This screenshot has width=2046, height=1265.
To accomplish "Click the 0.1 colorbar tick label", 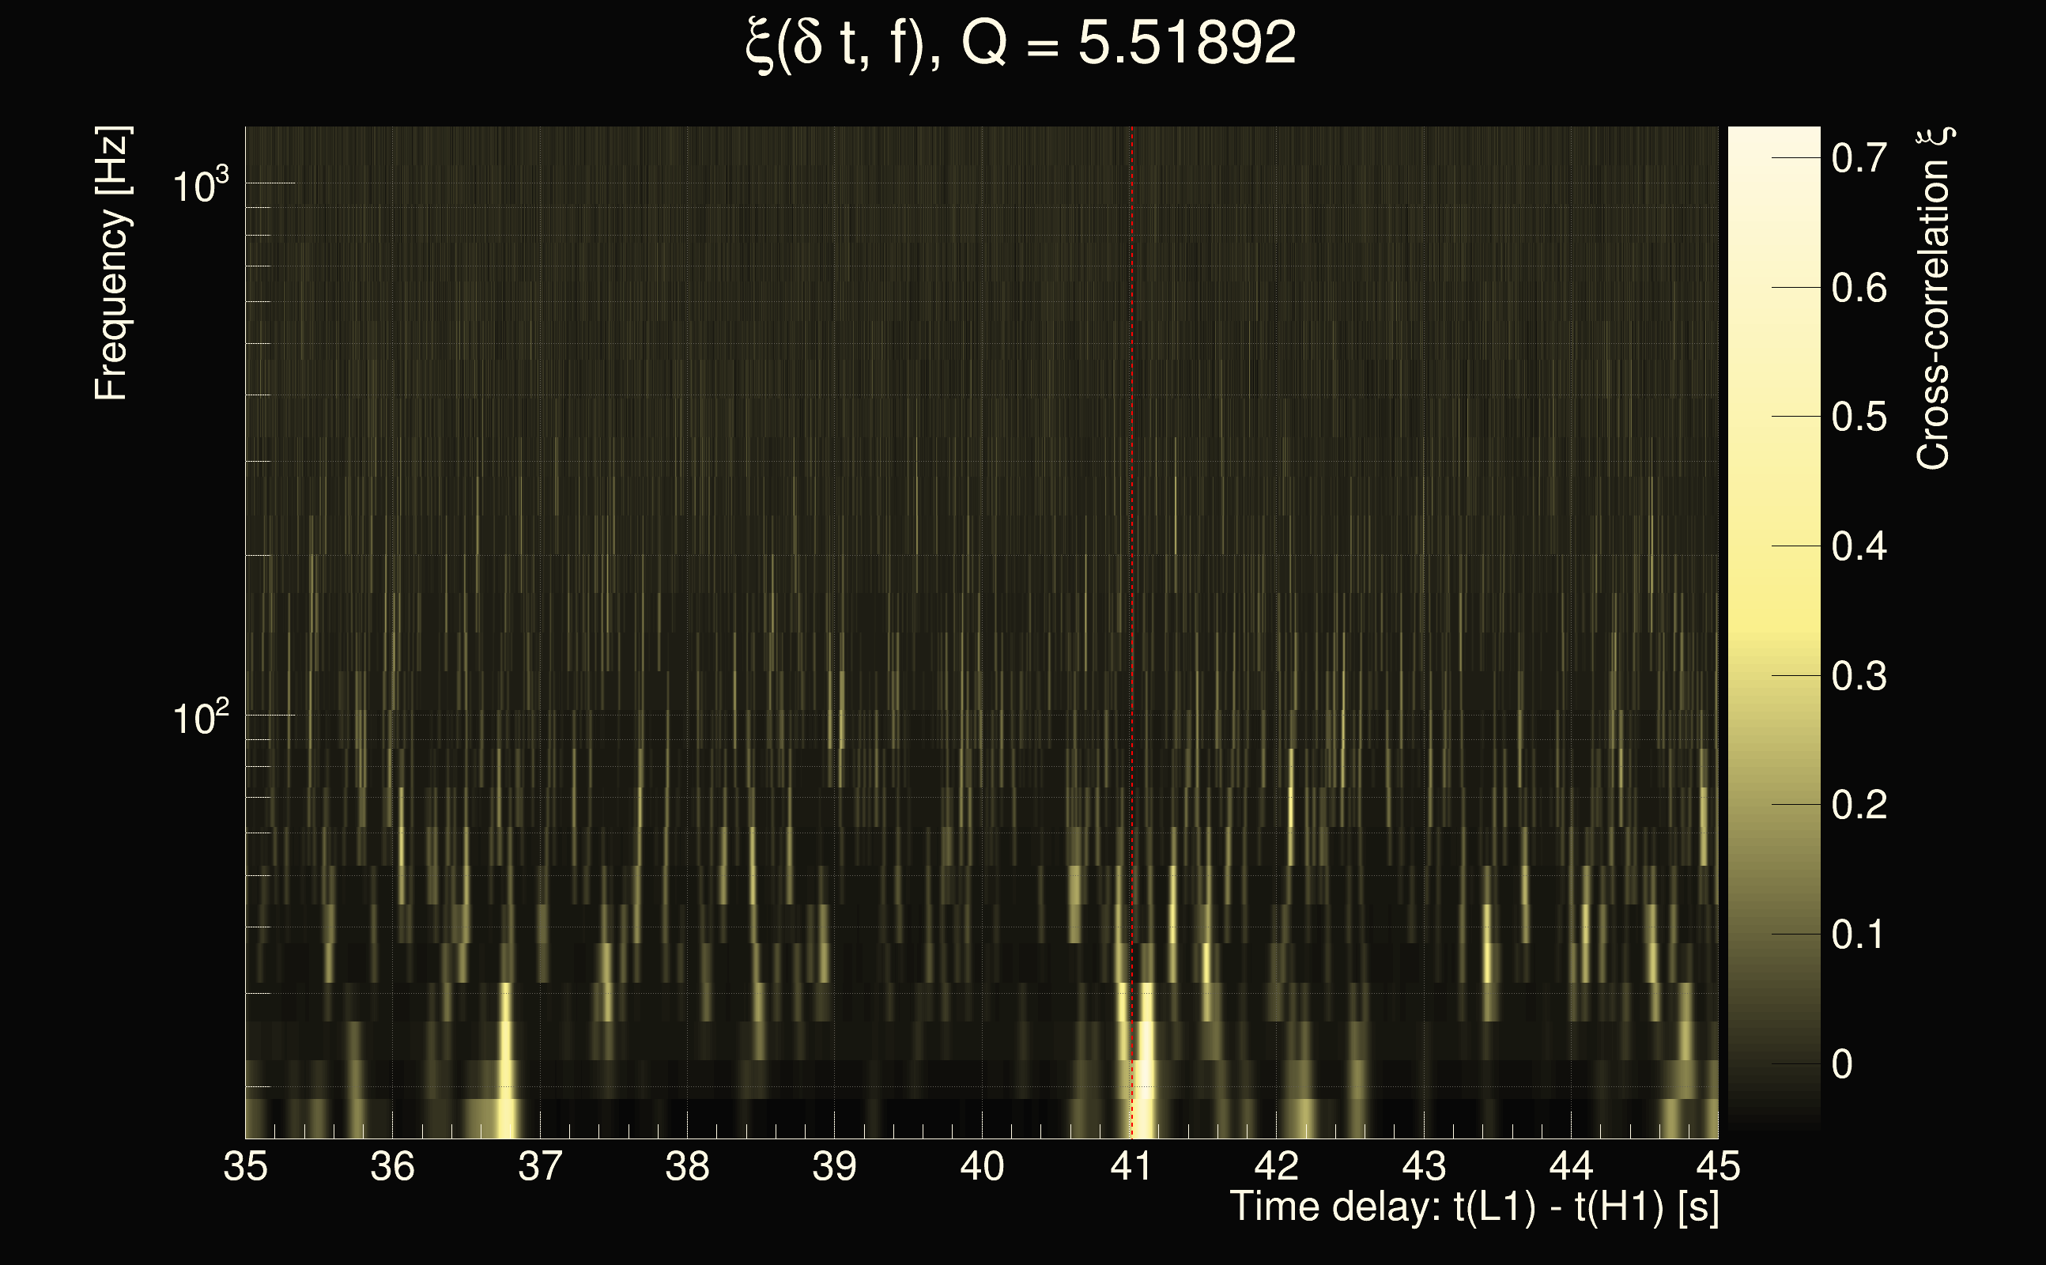I will coord(1859,935).
